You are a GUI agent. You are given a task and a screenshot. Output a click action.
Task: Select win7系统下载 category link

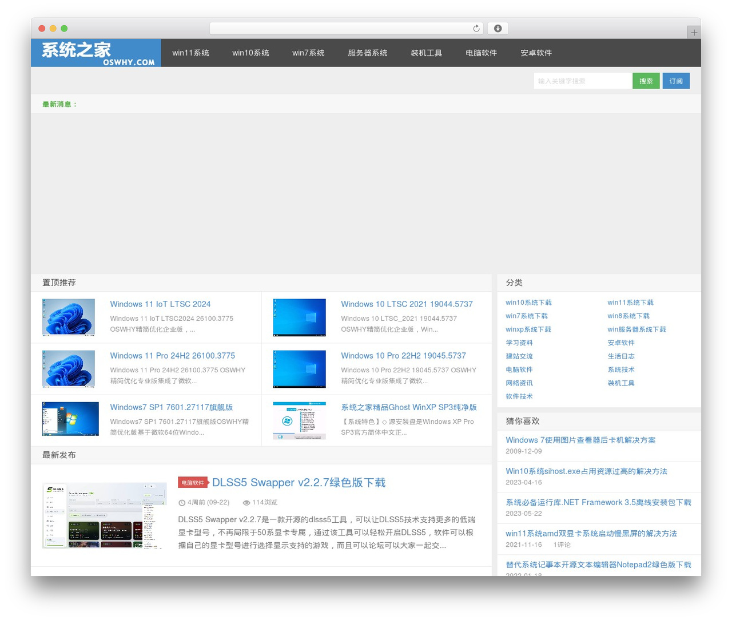pyautogui.click(x=527, y=316)
